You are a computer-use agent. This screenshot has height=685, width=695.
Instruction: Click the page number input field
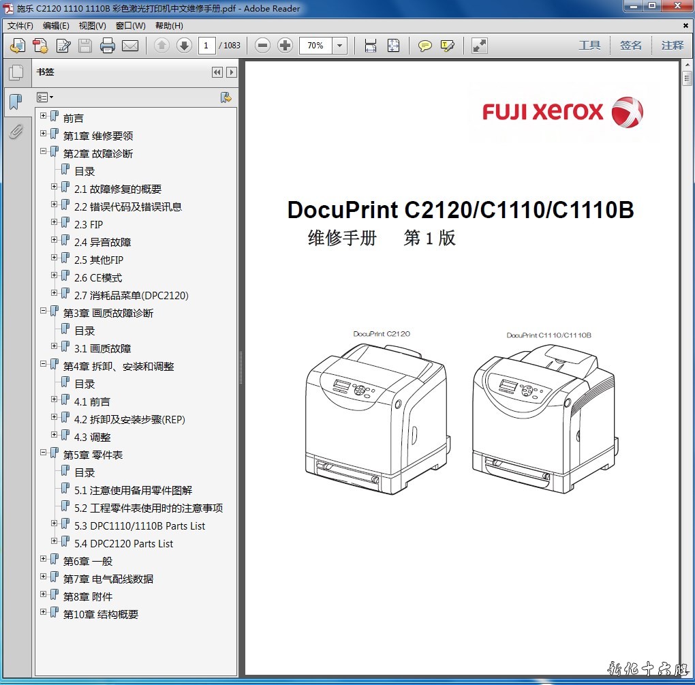[x=207, y=46]
